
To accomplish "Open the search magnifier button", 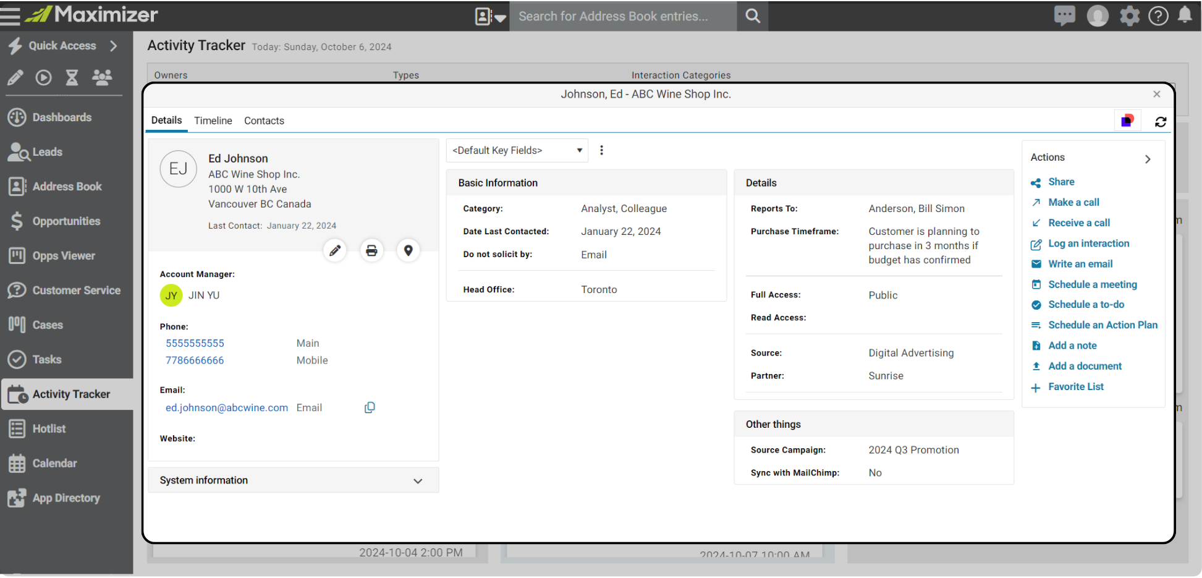I will tap(752, 16).
